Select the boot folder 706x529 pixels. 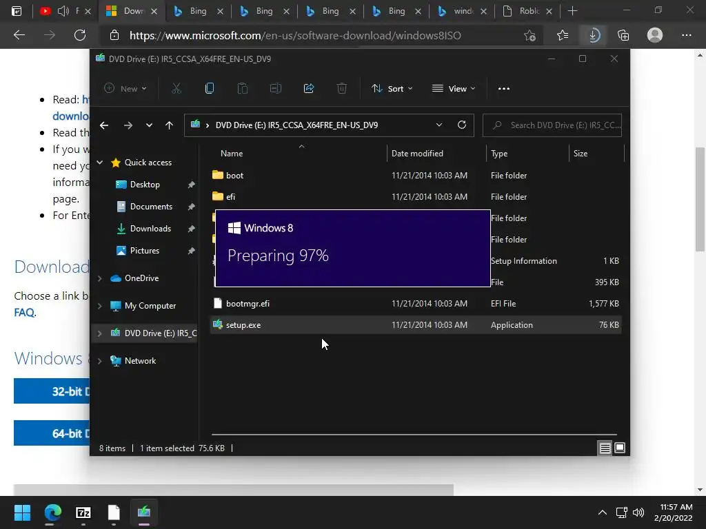[x=234, y=176]
